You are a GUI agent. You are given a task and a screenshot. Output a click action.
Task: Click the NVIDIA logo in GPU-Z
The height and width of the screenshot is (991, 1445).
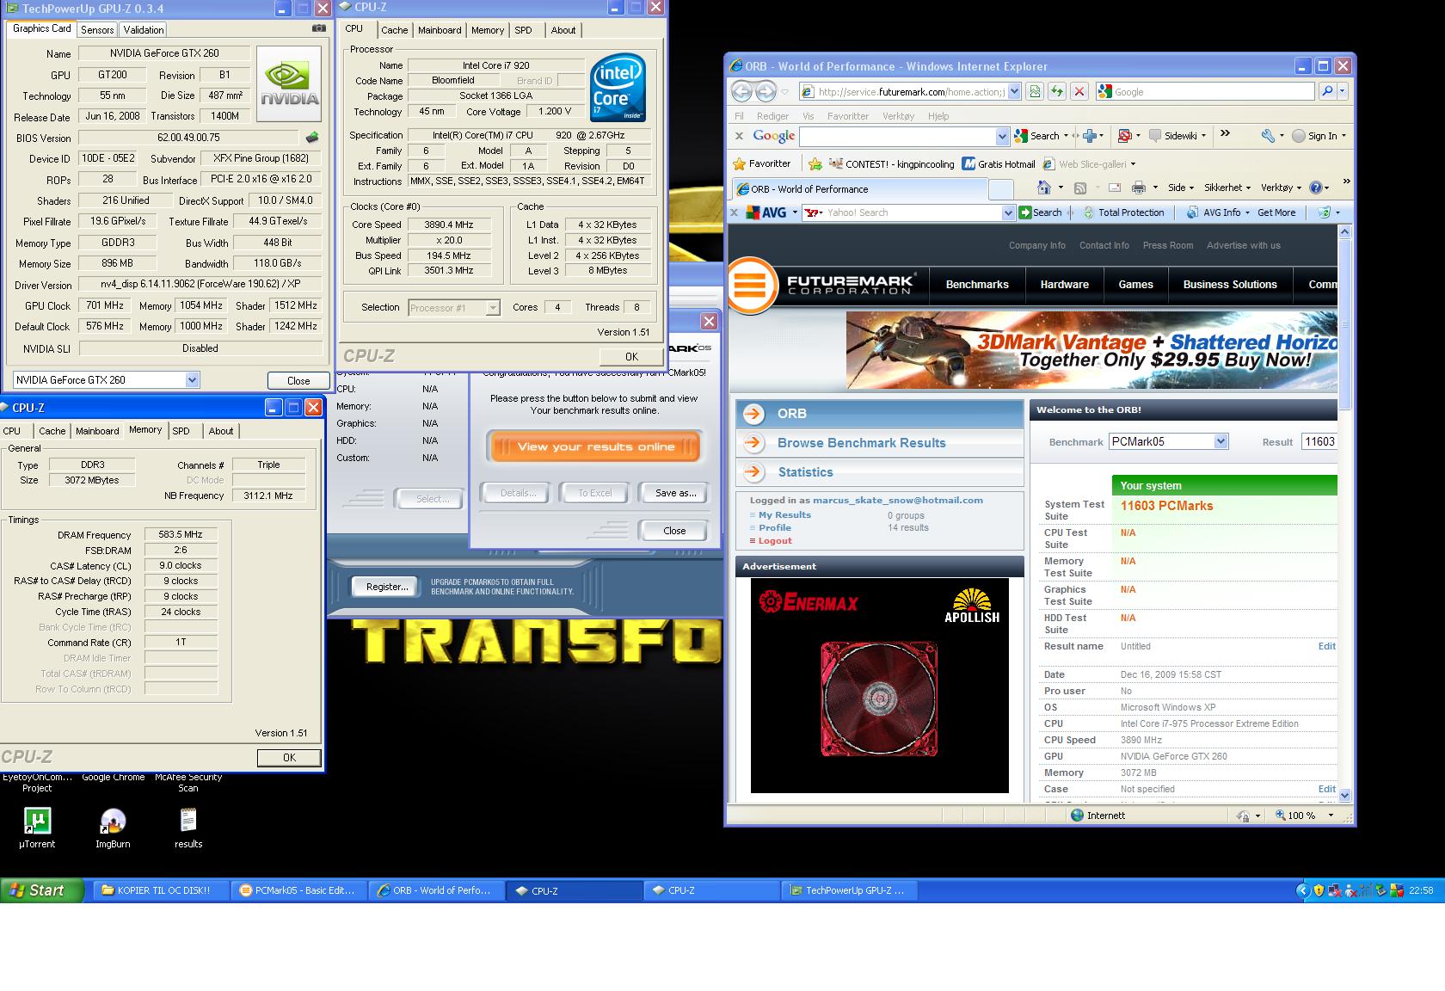(x=289, y=83)
